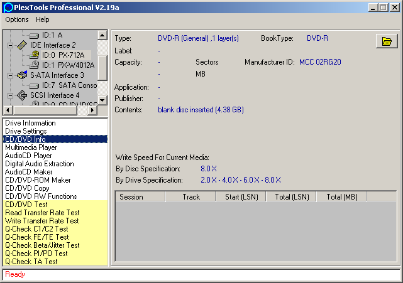Minimize the PlexTools window
Screen dimensions: 403x283
[x=373, y=8]
